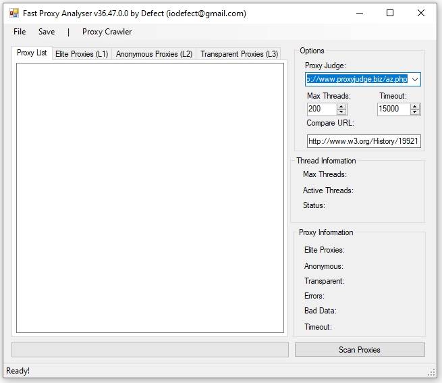Expand the Proxy Judge dropdown arrow
442x383 pixels.
click(415, 79)
